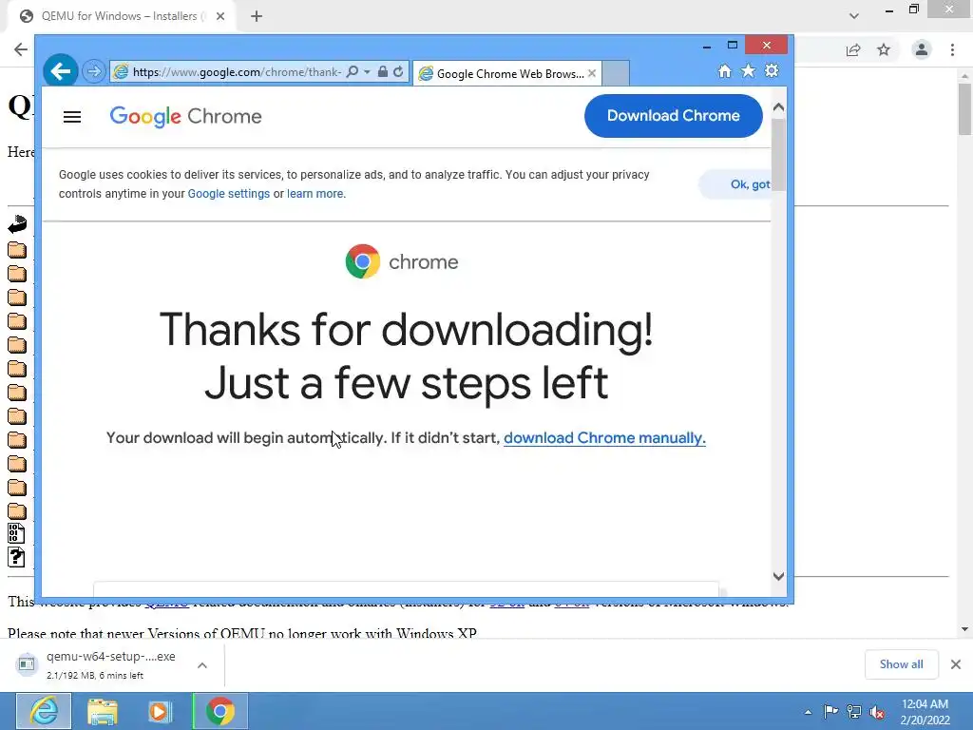
Task: Select the Google Chrome Web Browser tab in IE
Action: pyautogui.click(x=506, y=73)
